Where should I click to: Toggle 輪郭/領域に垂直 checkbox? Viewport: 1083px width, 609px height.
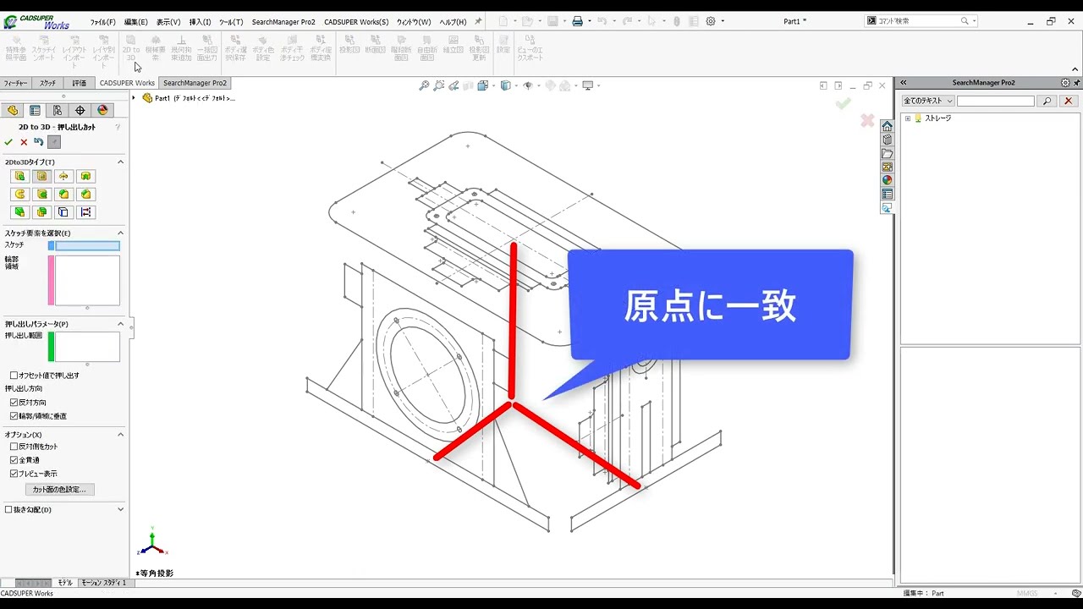tap(14, 416)
